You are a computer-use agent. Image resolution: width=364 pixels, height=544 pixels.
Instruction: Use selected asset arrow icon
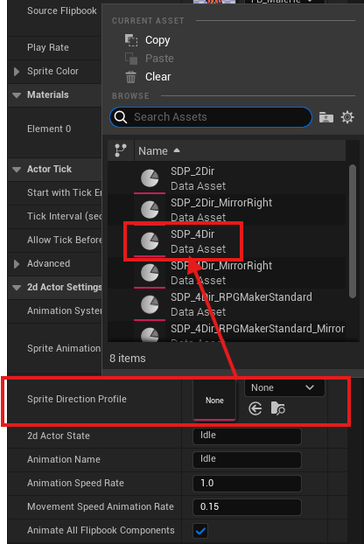tap(255, 408)
